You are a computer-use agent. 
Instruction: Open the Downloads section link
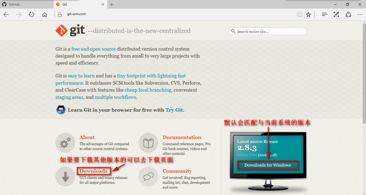(94, 171)
